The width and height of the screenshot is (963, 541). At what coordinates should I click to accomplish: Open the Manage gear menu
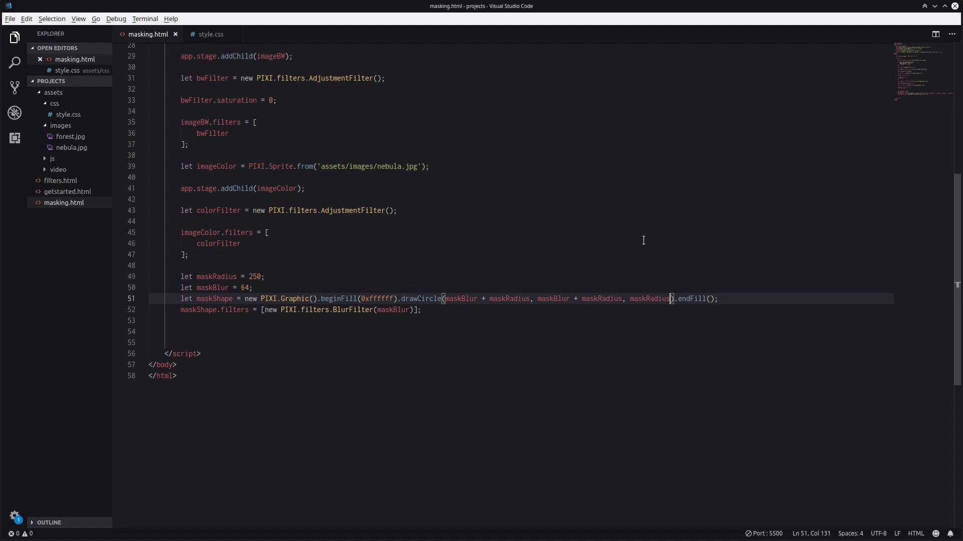coord(15,516)
